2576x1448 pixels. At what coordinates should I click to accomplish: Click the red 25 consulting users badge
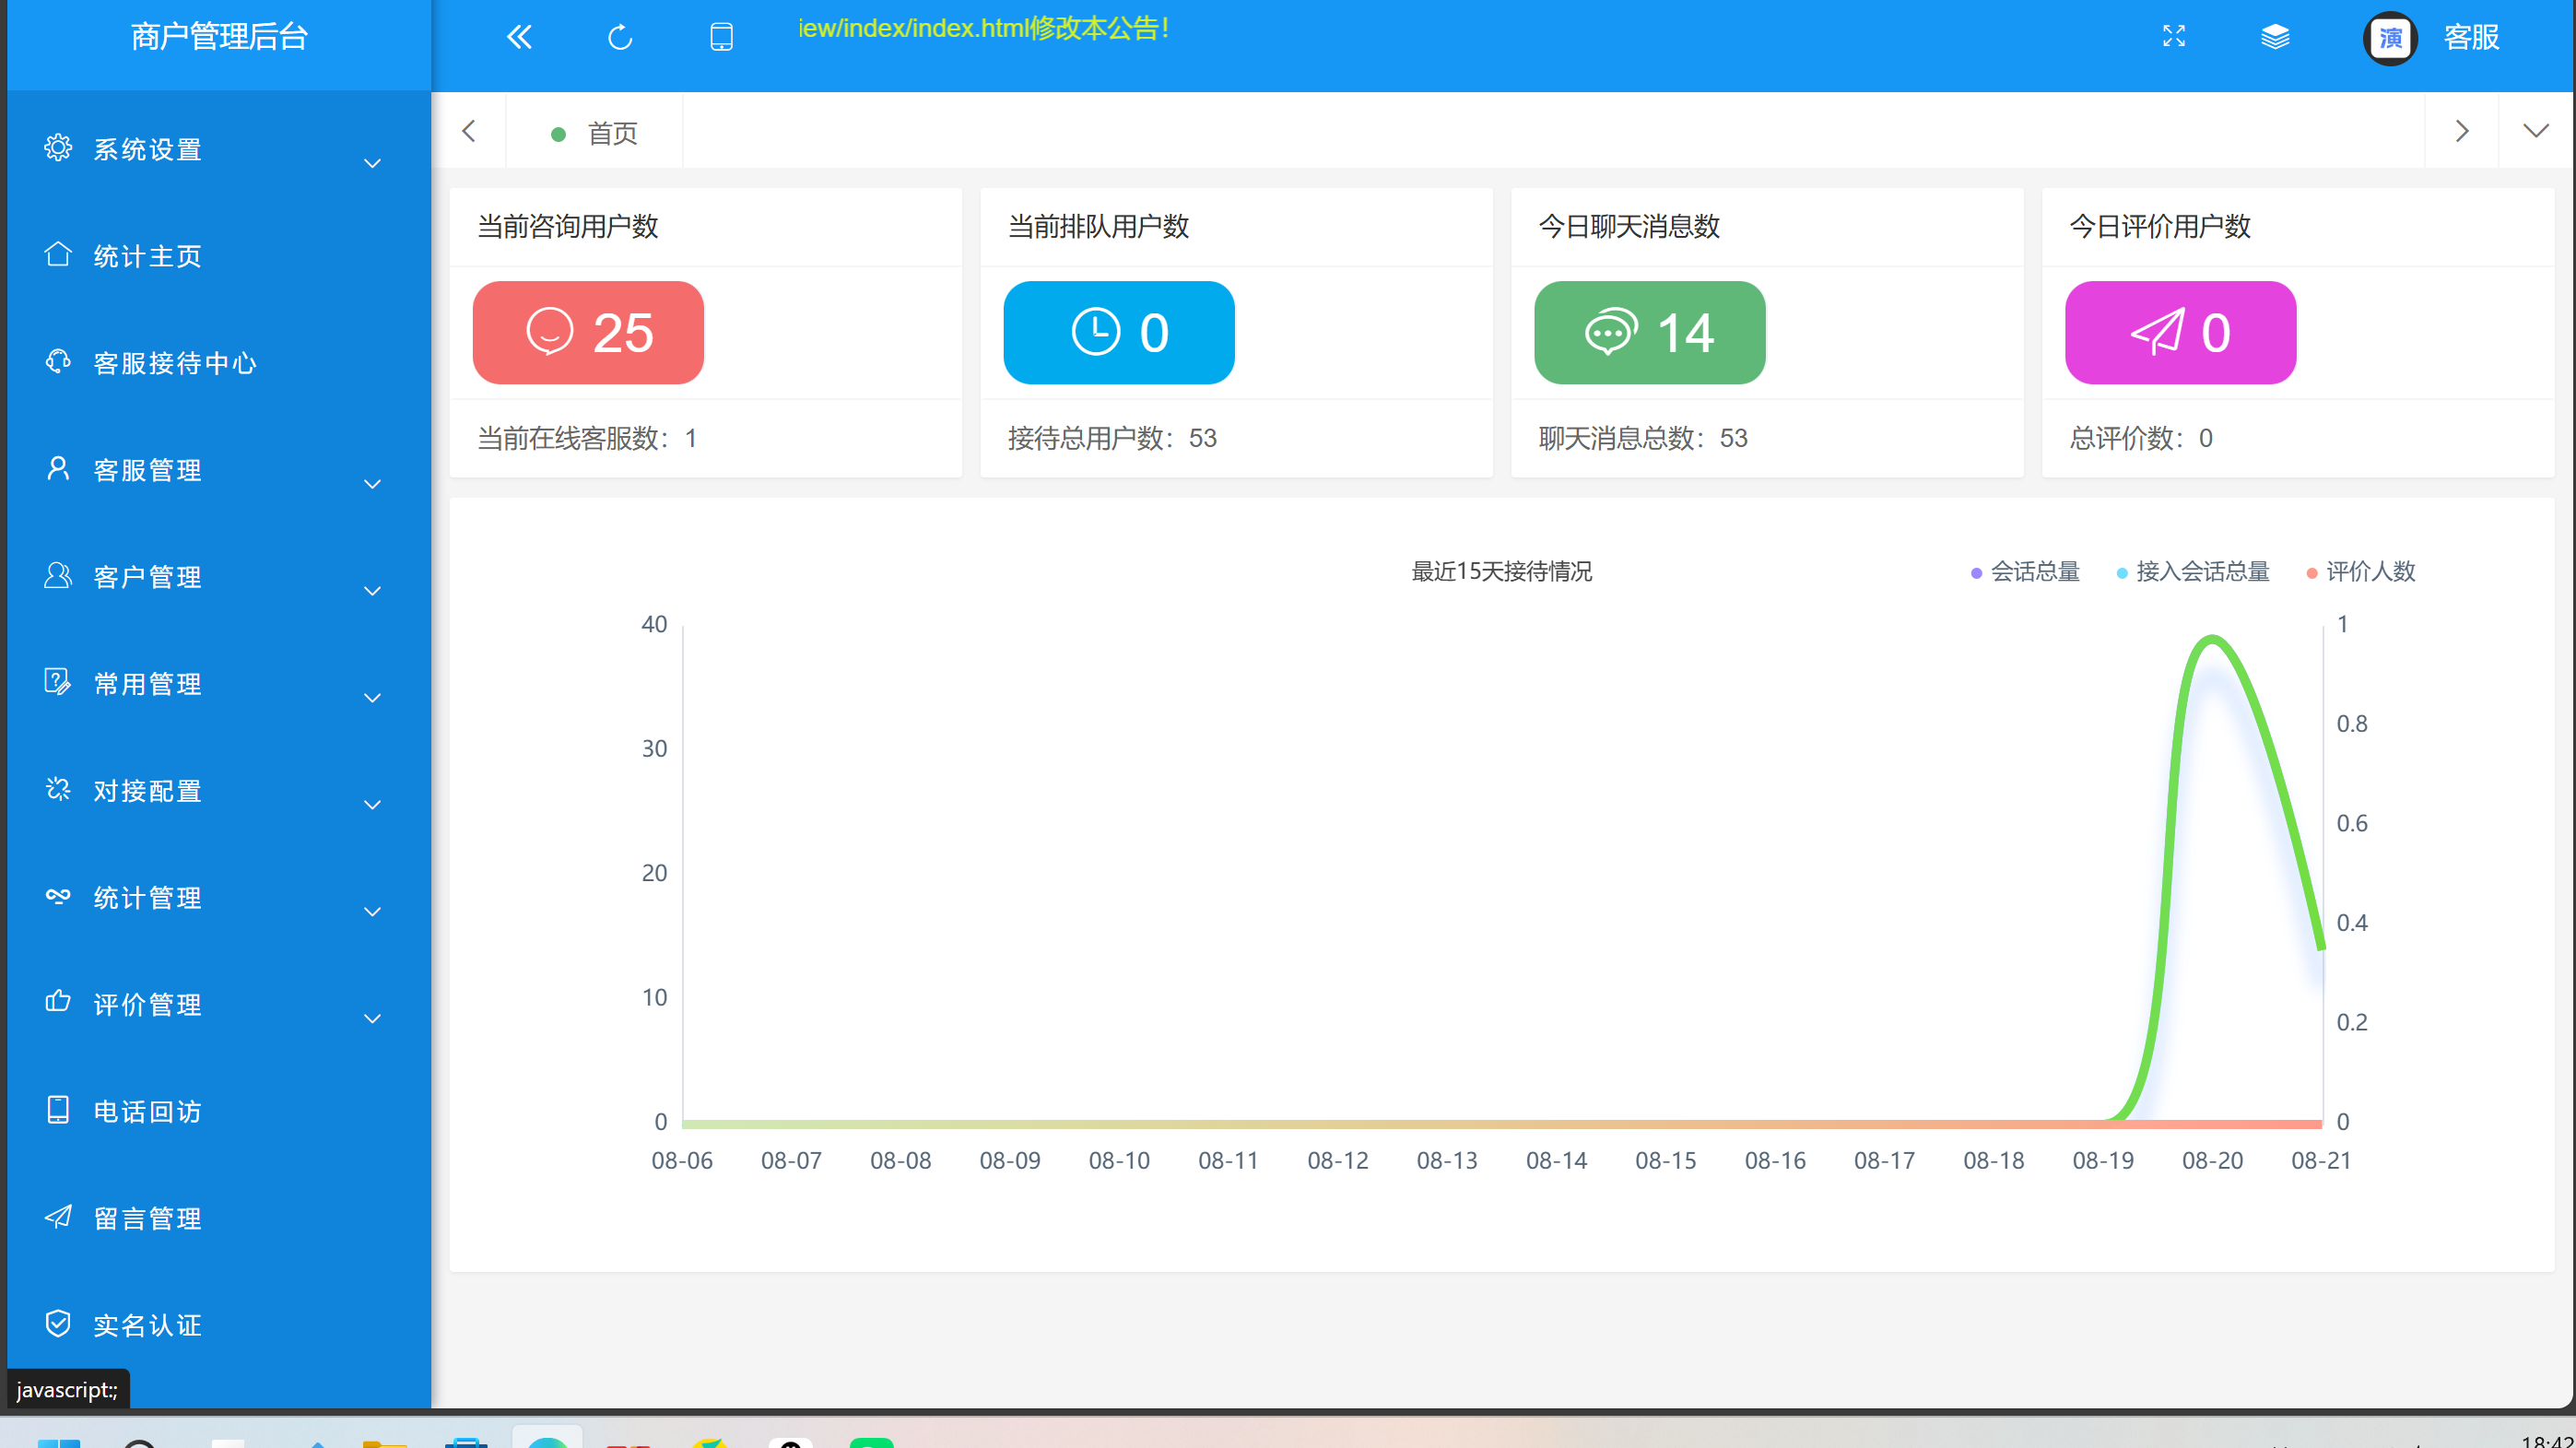[588, 332]
